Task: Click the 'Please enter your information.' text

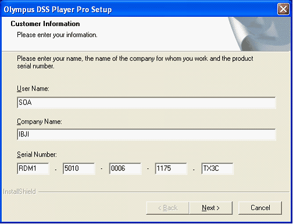Action: (57, 35)
